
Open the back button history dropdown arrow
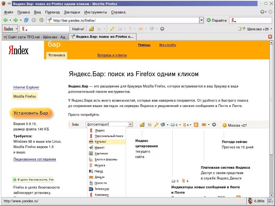pyautogui.click(x=10, y=20)
